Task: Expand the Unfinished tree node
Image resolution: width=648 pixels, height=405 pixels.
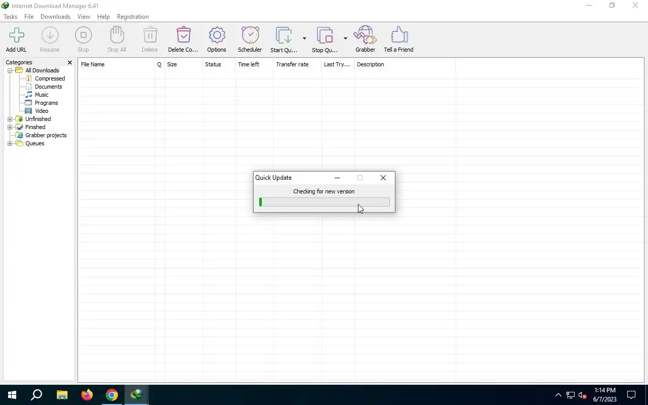Action: tap(10, 119)
